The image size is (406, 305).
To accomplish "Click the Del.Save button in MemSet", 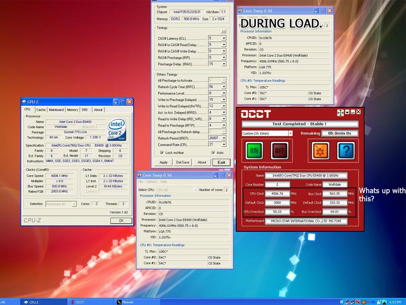I will [x=183, y=162].
